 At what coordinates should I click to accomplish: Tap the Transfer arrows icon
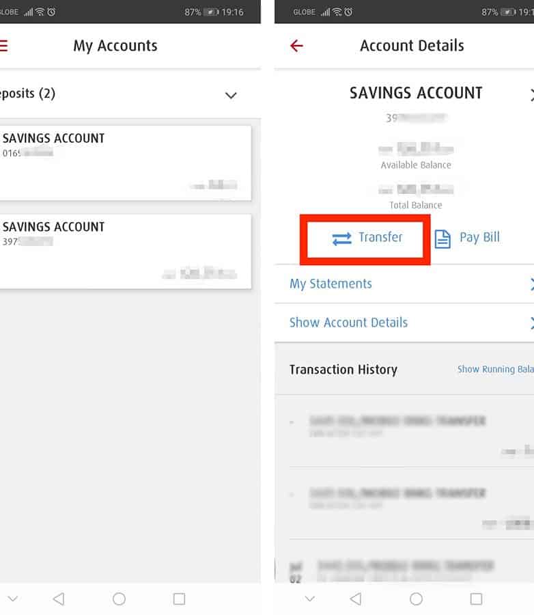341,238
